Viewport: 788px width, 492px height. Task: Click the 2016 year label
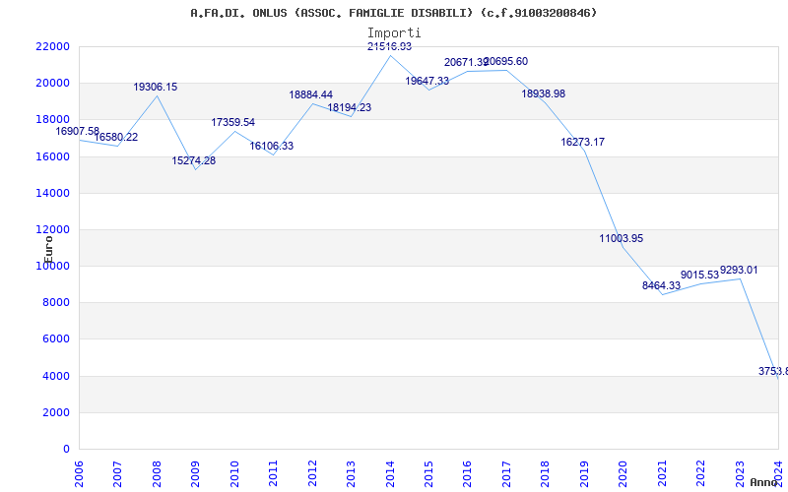(x=467, y=473)
